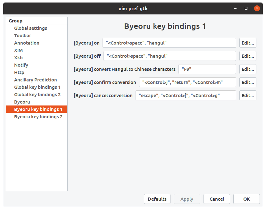Edit the convert Hangul to Chinese binding
The width and height of the screenshot is (266, 210).
[248, 69]
